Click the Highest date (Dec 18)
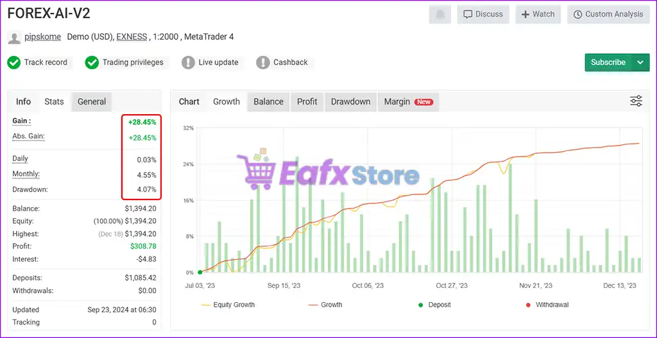The height and width of the screenshot is (338, 657). 110,234
